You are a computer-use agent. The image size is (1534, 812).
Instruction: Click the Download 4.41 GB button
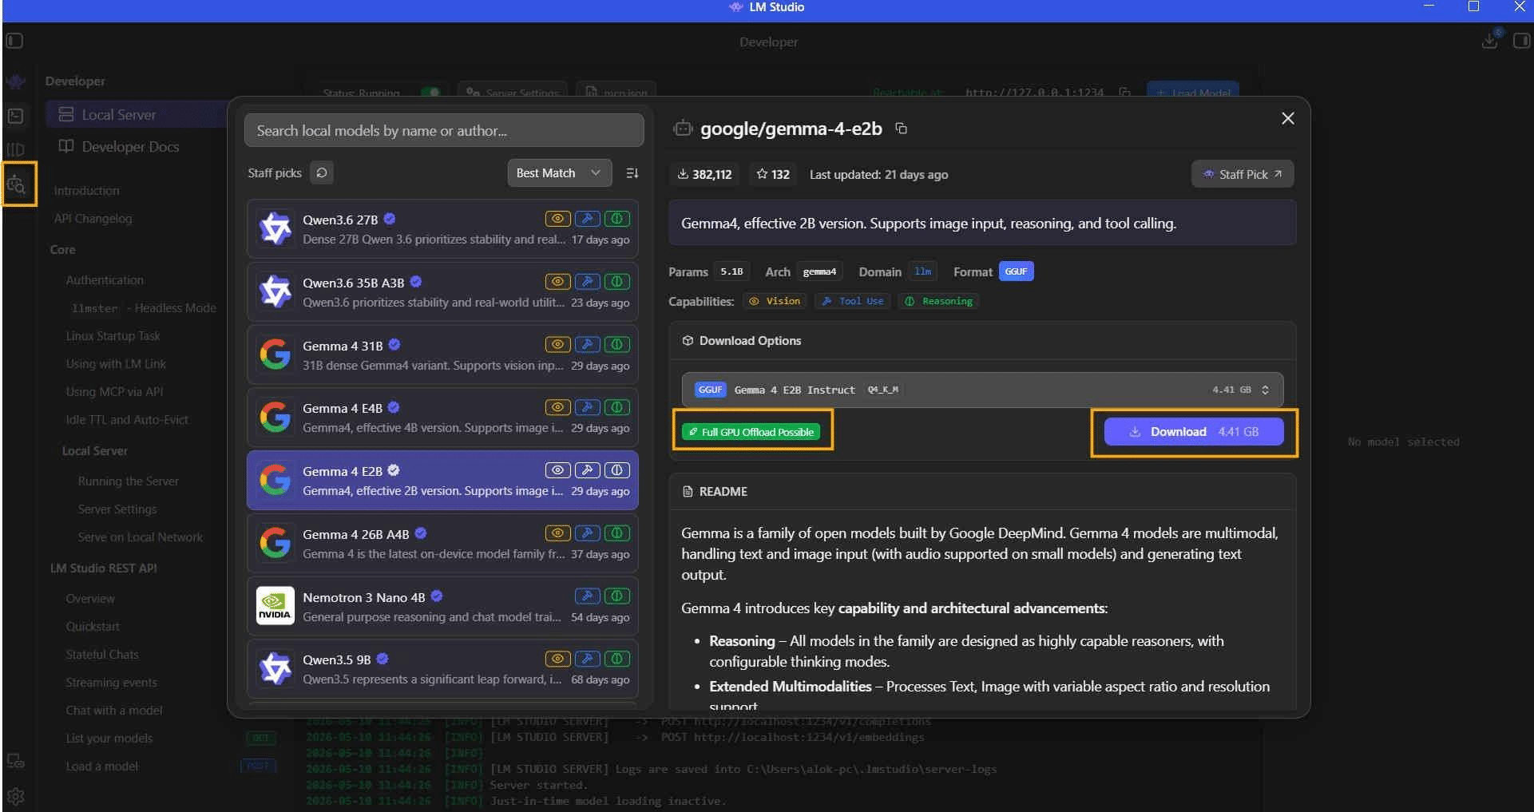[1194, 432]
